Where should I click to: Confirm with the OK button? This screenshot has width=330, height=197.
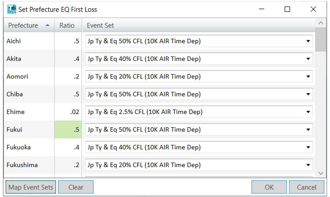pos(269,187)
